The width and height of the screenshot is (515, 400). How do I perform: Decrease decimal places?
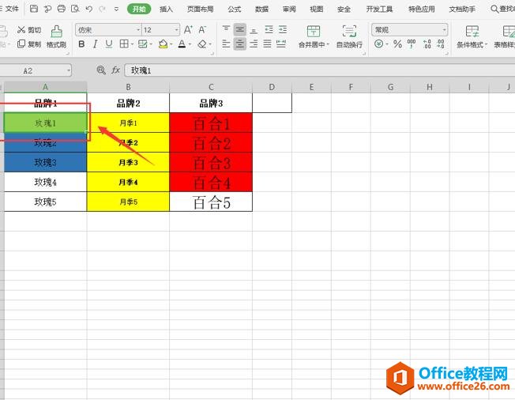point(441,43)
